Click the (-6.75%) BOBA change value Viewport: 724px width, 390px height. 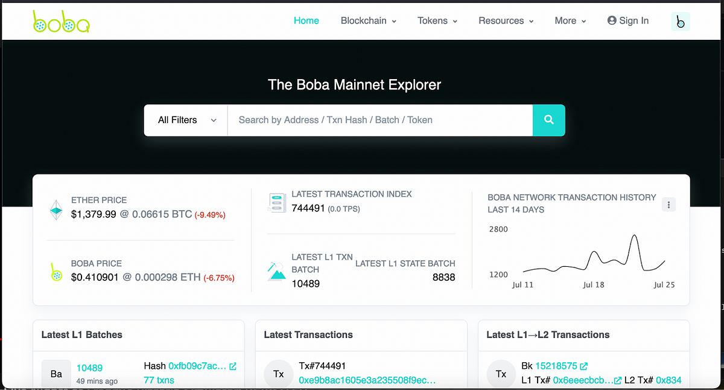(219, 278)
